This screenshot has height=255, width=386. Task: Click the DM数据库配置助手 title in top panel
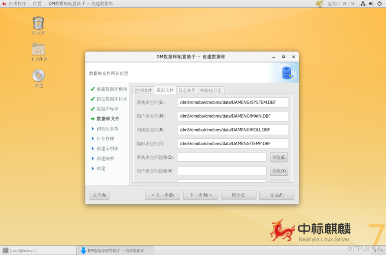(x=80, y=3)
